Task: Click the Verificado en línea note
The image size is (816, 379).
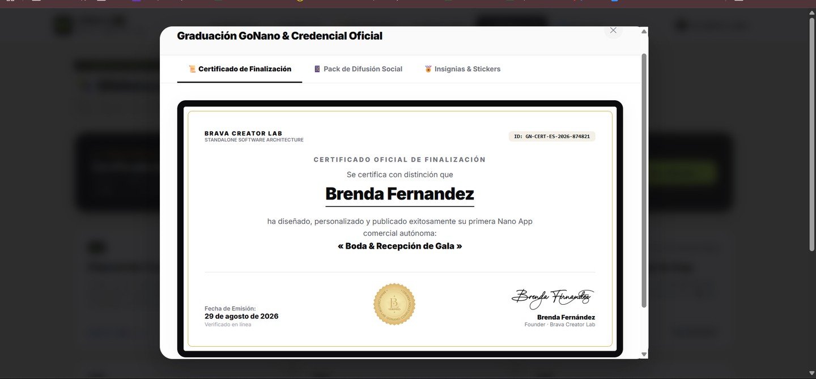Action: (x=228, y=325)
